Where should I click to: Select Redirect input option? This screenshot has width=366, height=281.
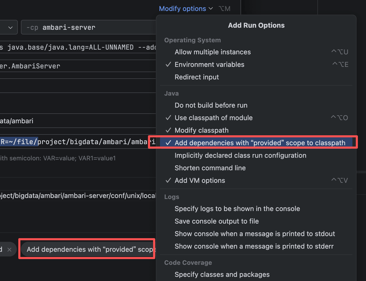[x=197, y=77]
